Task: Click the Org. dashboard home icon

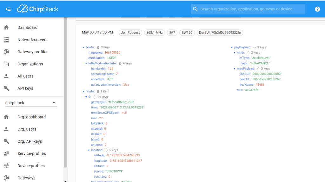Action: pyautogui.click(x=6, y=117)
